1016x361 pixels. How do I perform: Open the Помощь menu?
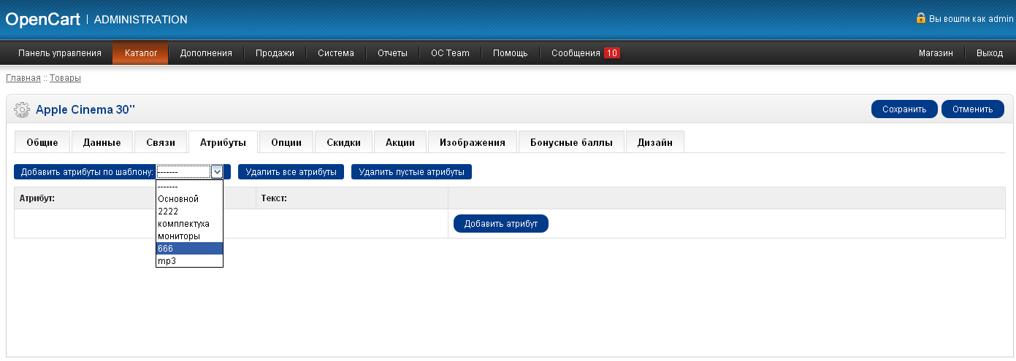click(x=510, y=53)
